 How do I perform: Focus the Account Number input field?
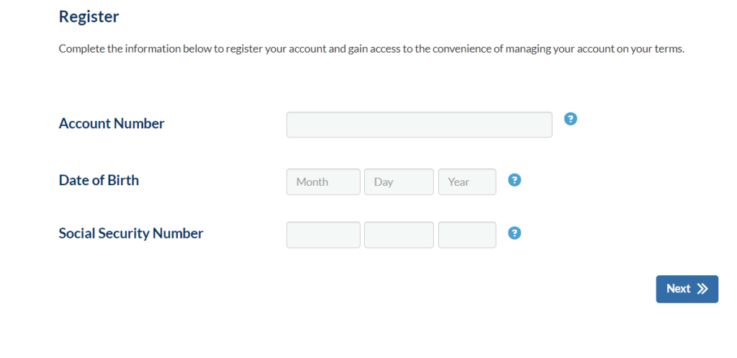(x=420, y=125)
